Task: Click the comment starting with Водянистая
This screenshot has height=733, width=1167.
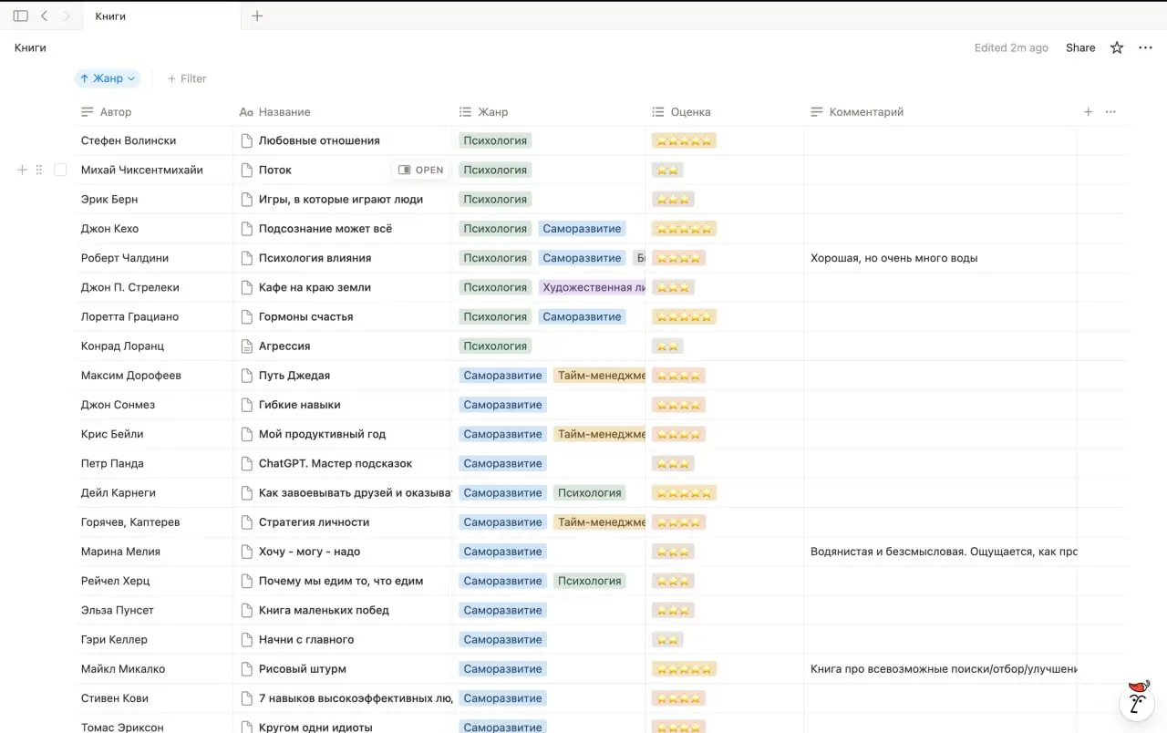Action: pyautogui.click(x=944, y=552)
